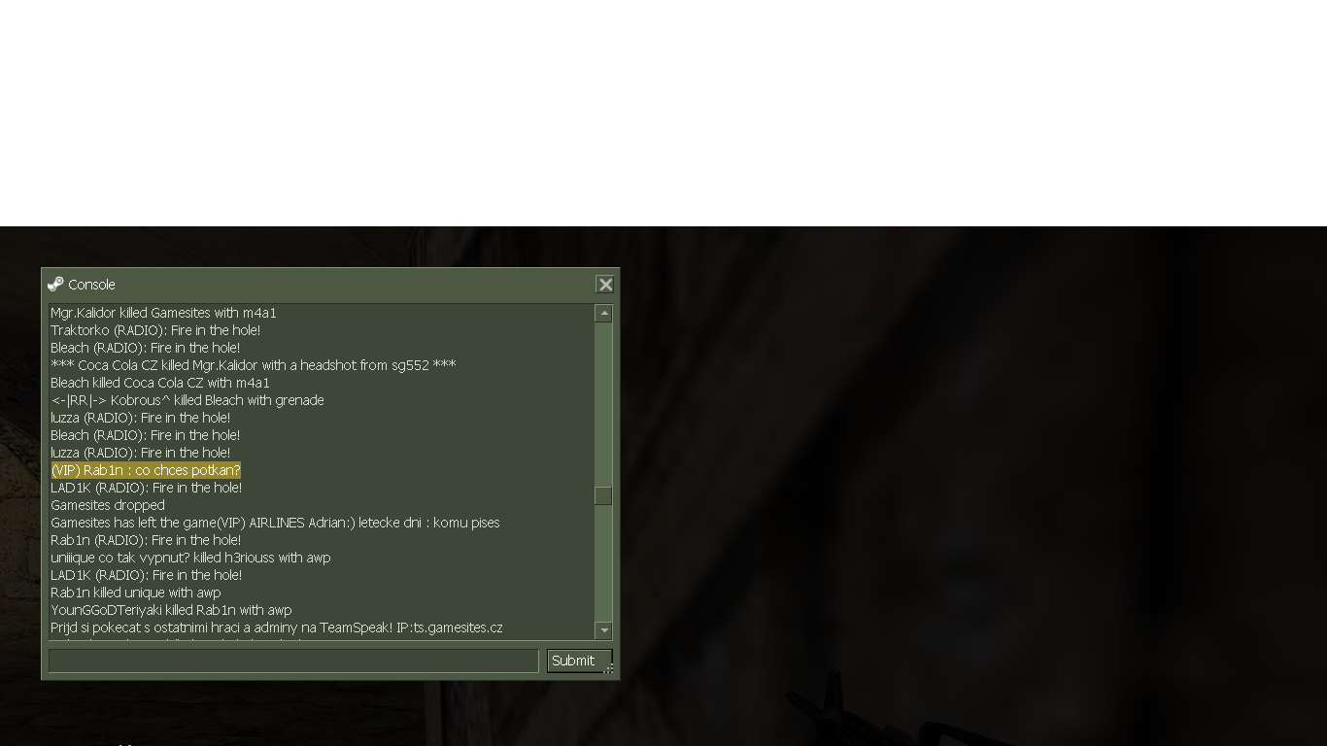
Task: Click the TeamSpeak ts.gamesites.cz message line
Action: [277, 627]
